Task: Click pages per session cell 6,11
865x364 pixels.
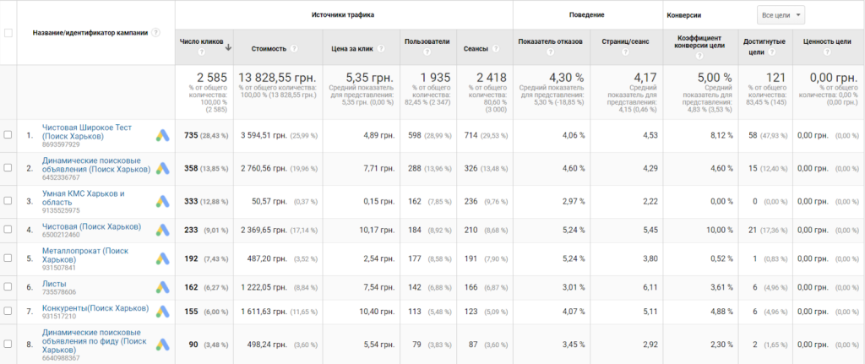Action: point(651,287)
